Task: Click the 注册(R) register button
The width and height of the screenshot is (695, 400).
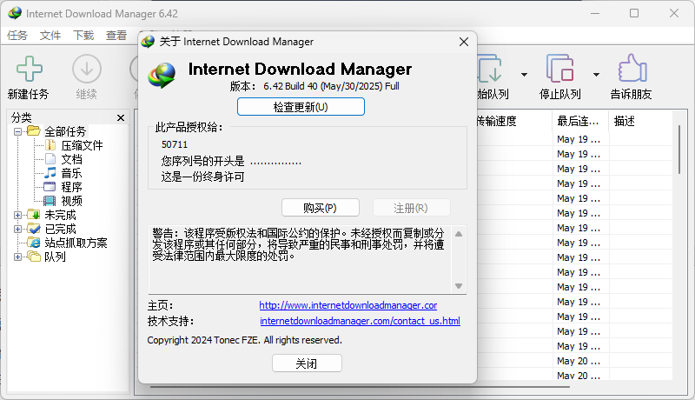Action: coord(411,208)
